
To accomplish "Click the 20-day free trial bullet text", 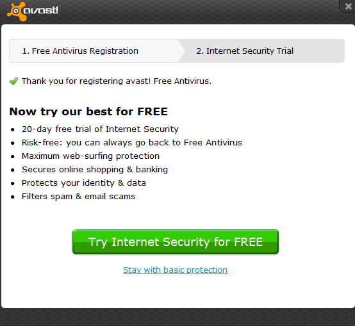I will (x=100, y=129).
